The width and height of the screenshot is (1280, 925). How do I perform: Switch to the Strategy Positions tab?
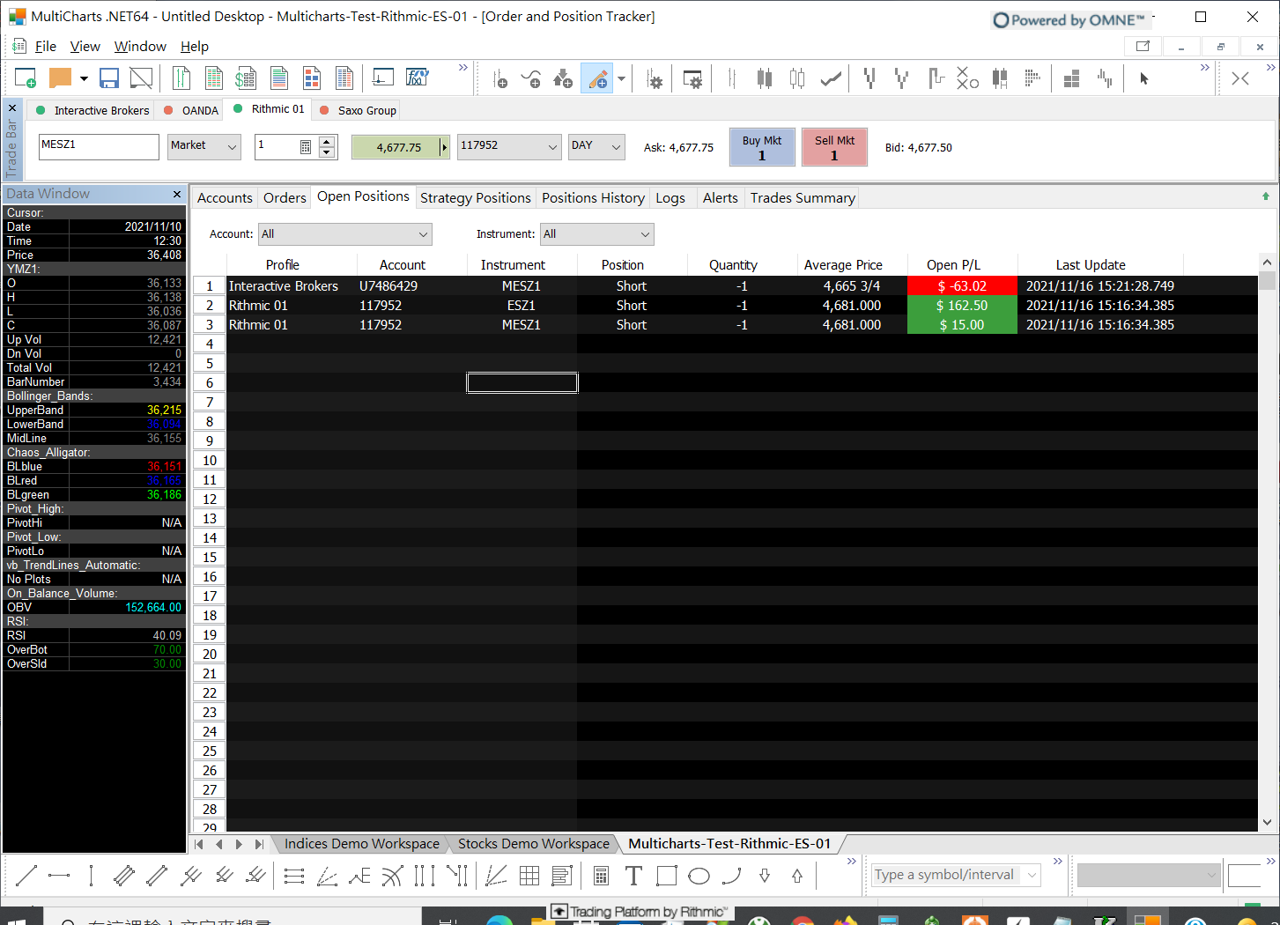(476, 198)
